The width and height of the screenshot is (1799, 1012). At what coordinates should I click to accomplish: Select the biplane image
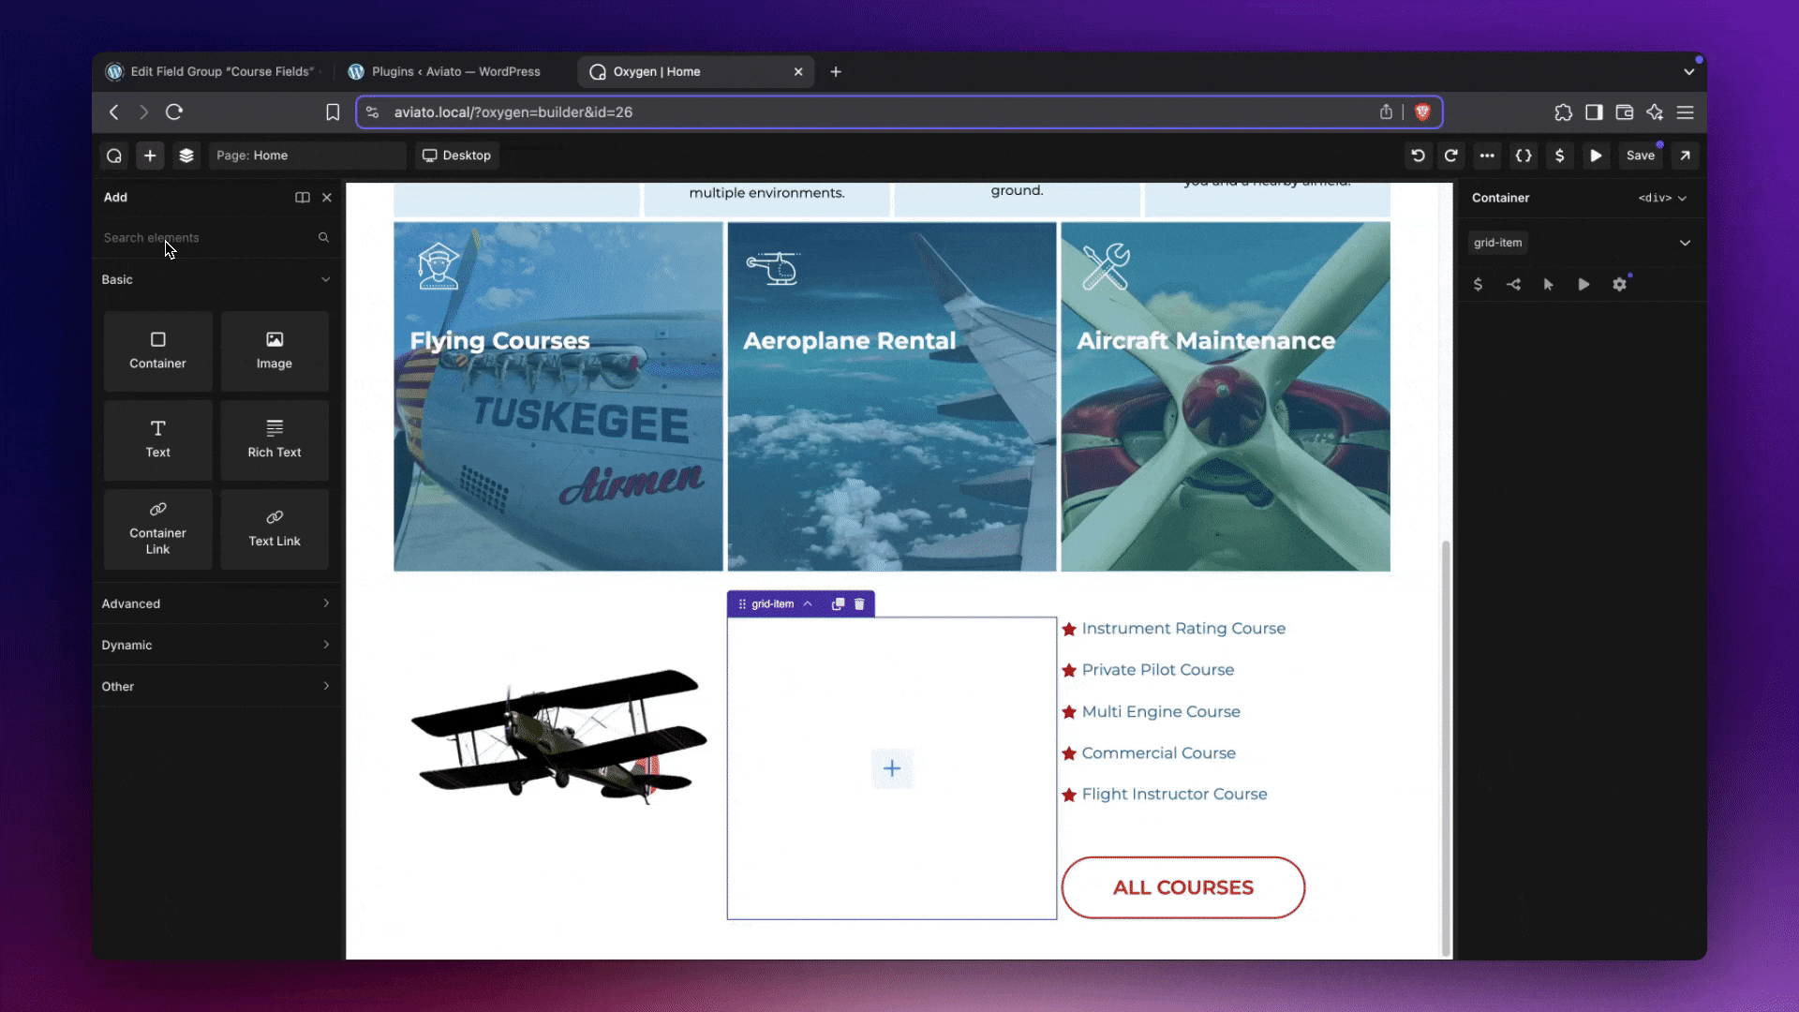click(x=559, y=737)
